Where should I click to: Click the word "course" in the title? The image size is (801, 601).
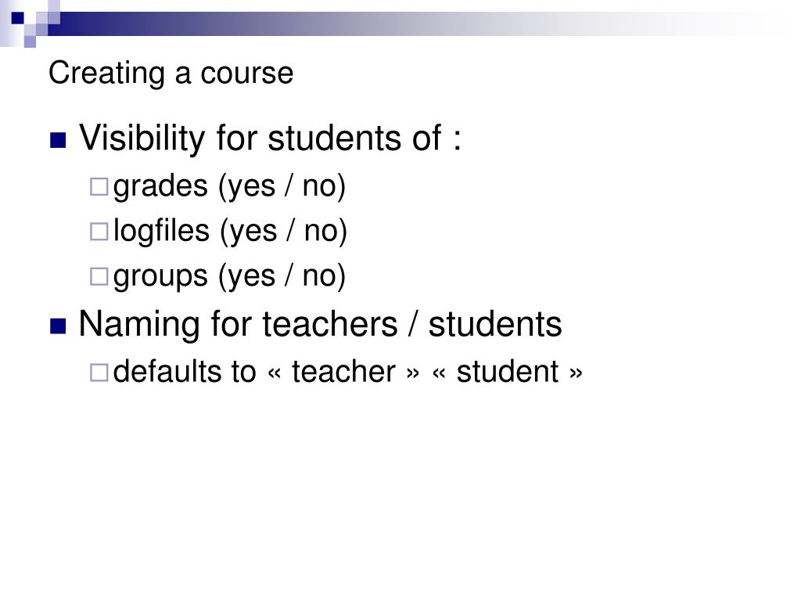click(x=246, y=74)
